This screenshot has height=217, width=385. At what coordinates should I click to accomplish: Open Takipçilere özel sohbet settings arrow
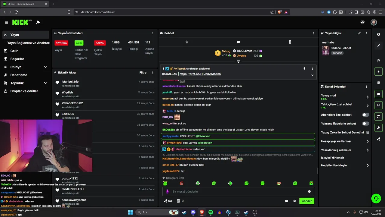click(368, 106)
